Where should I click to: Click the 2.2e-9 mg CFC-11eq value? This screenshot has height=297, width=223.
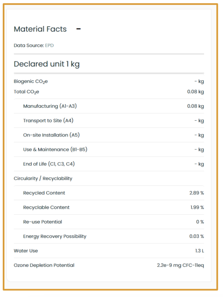click(180, 265)
